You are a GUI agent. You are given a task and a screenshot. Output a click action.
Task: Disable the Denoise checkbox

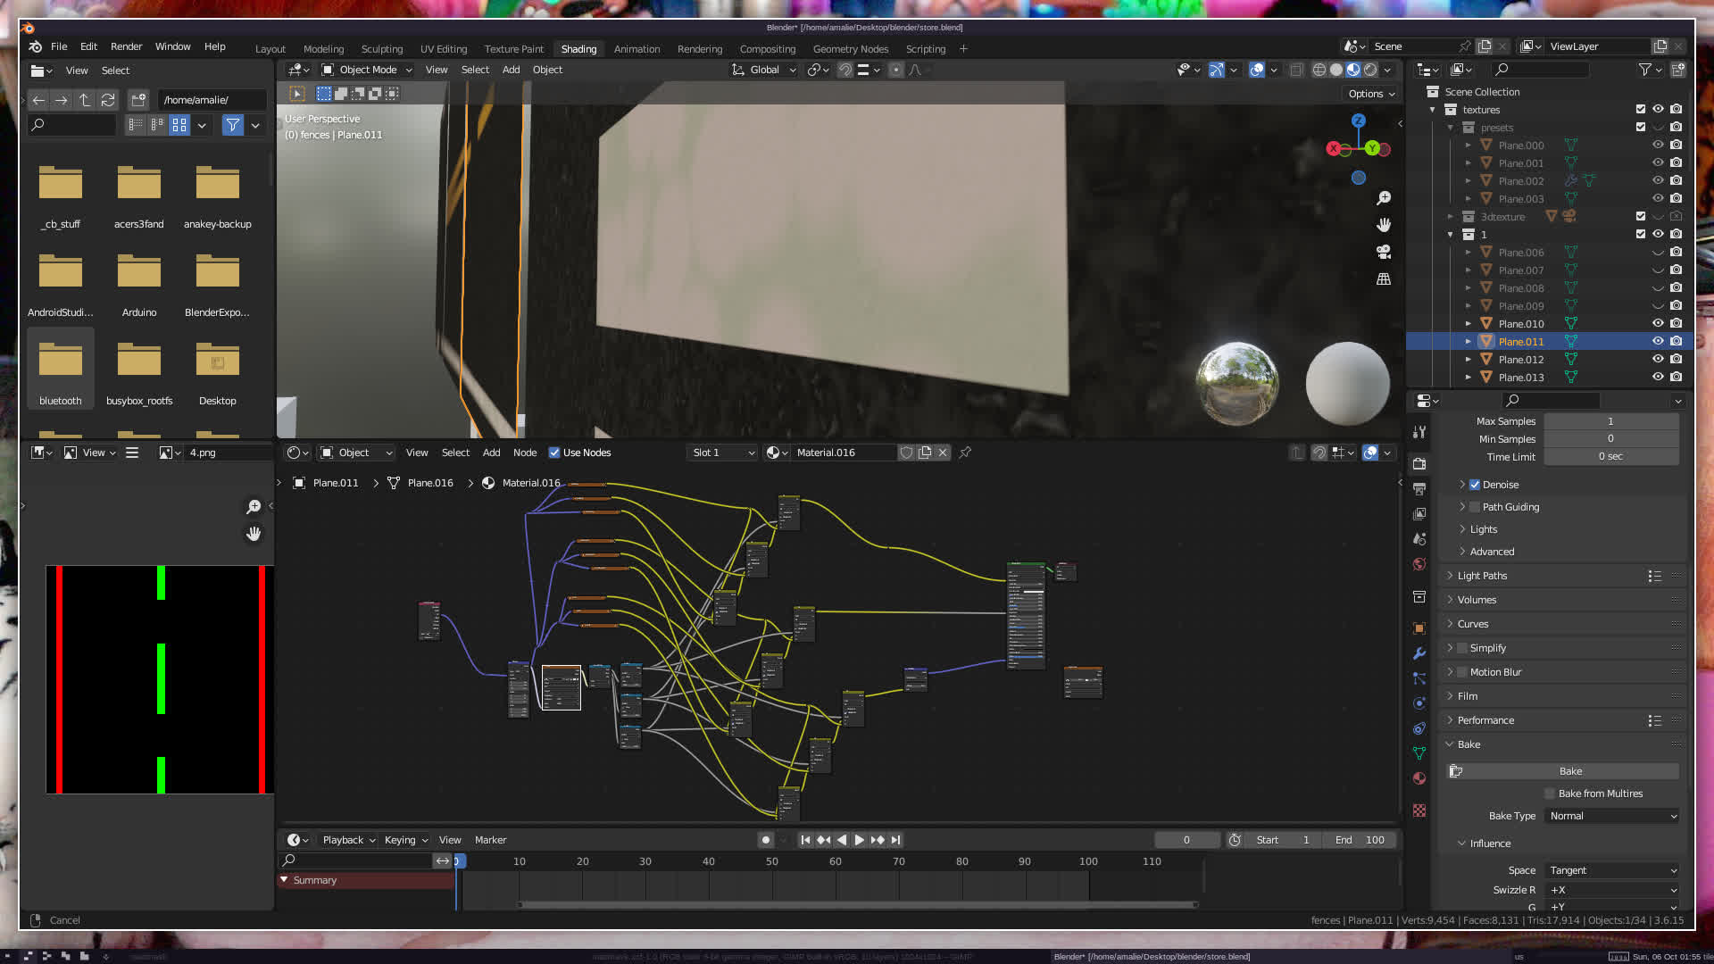[1475, 485]
